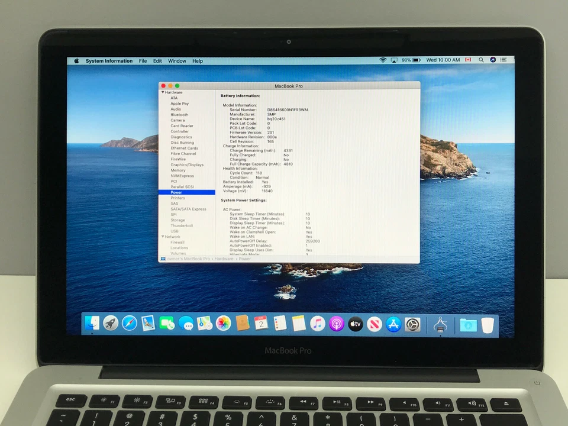The width and height of the screenshot is (568, 426).
Task: Open the Window menu
Action: [x=177, y=60]
